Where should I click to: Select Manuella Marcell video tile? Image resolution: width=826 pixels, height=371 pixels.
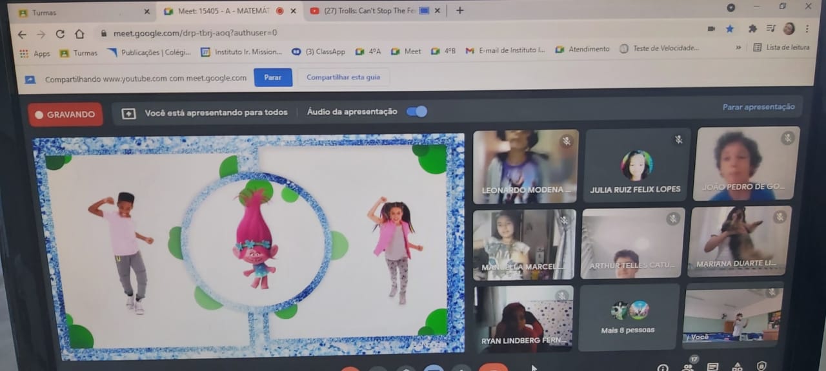pos(525,245)
